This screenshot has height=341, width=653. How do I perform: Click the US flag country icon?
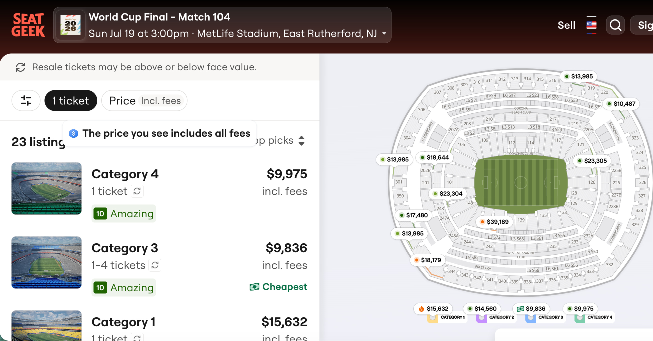(x=591, y=25)
